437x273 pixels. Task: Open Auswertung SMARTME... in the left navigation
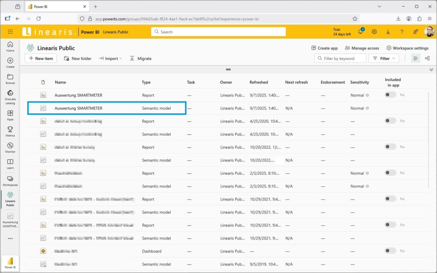click(x=10, y=220)
